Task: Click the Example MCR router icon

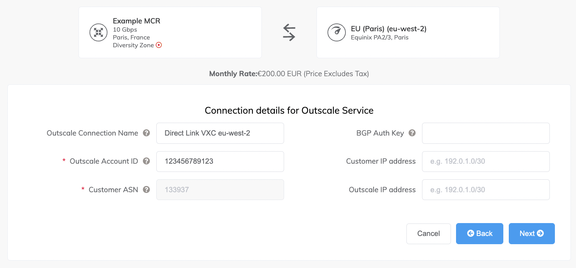Action: (98, 32)
